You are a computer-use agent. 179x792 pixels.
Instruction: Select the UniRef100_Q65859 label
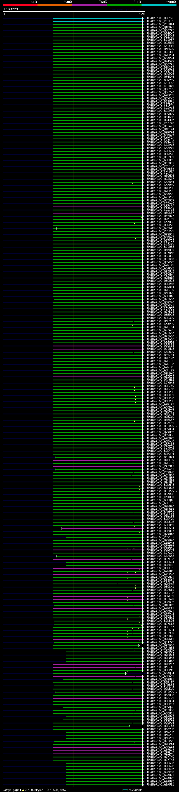tap(160, 201)
